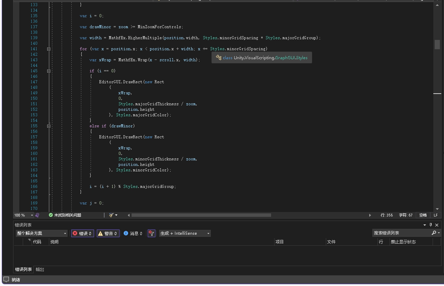This screenshot has width=444, height=286.
Task: Toggle the 消息 0 messages filter
Action: [133, 233]
